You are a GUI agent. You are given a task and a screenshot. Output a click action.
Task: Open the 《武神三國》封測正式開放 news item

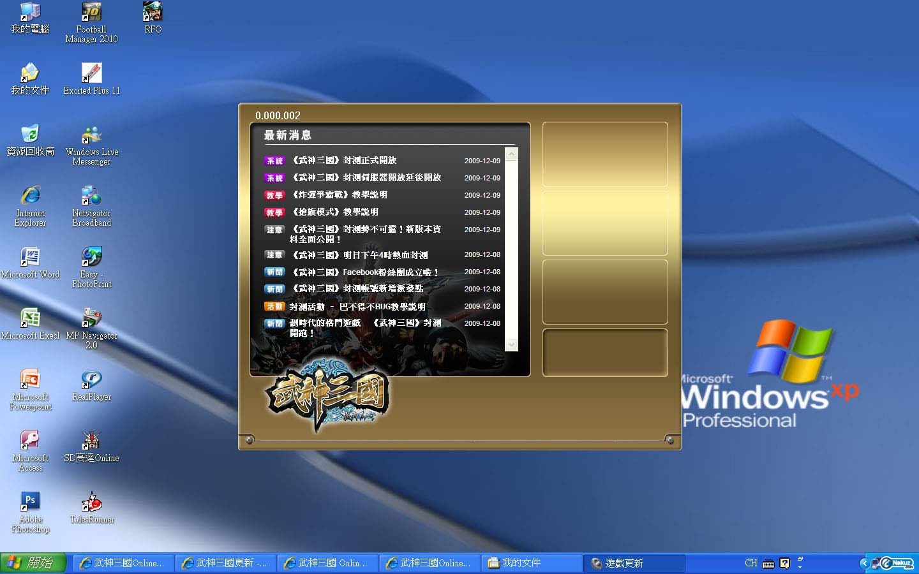coord(345,161)
